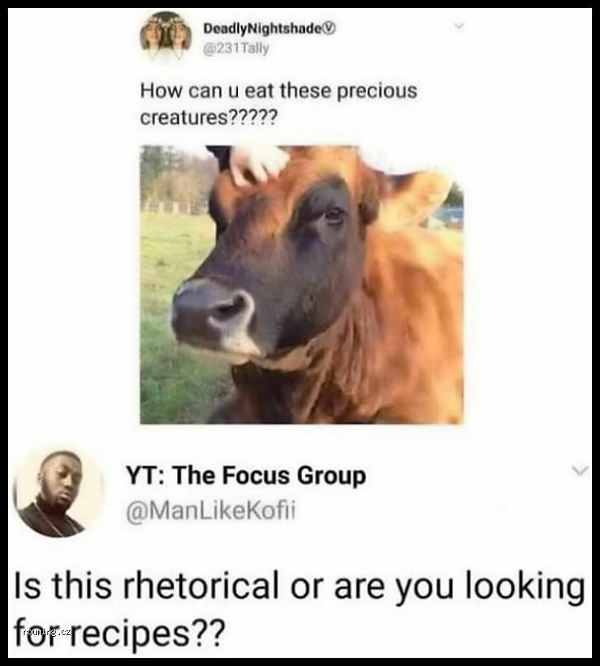600x666 pixels.
Task: Select the word "creatures?????" in the tweet
Action: 208,118
